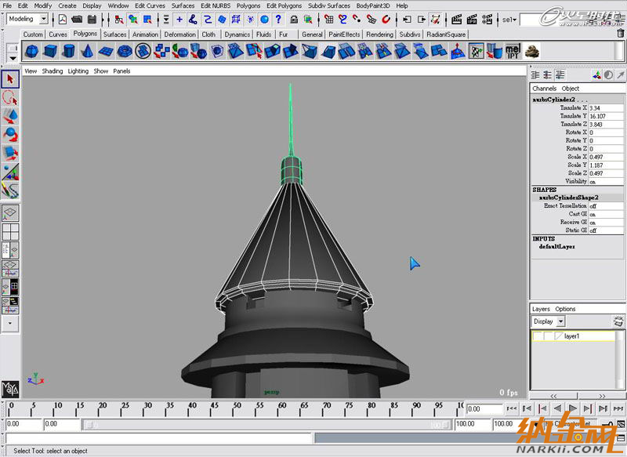Toggle auto keyframe button
The image size is (627, 457).
click(603, 424)
